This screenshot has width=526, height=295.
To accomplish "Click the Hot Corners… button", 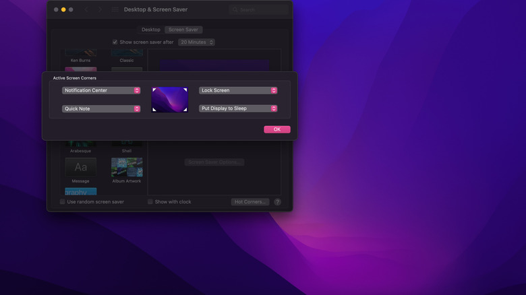I will pos(250,202).
